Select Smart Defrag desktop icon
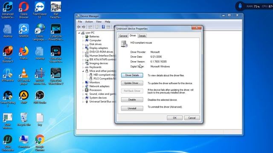273x153 pixels. pyautogui.click(x=8, y=99)
